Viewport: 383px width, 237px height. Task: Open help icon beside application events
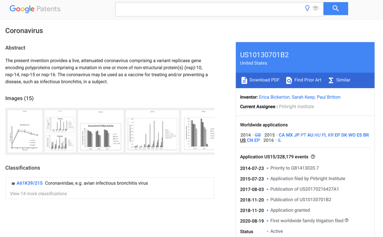coord(313,157)
